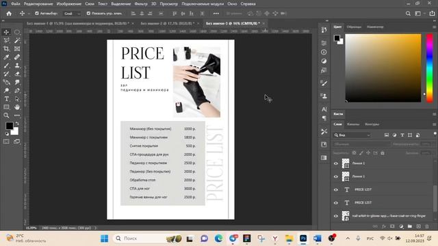Toggle the Автовыбор checkbox
This screenshot has width=438, height=246.
[37, 14]
